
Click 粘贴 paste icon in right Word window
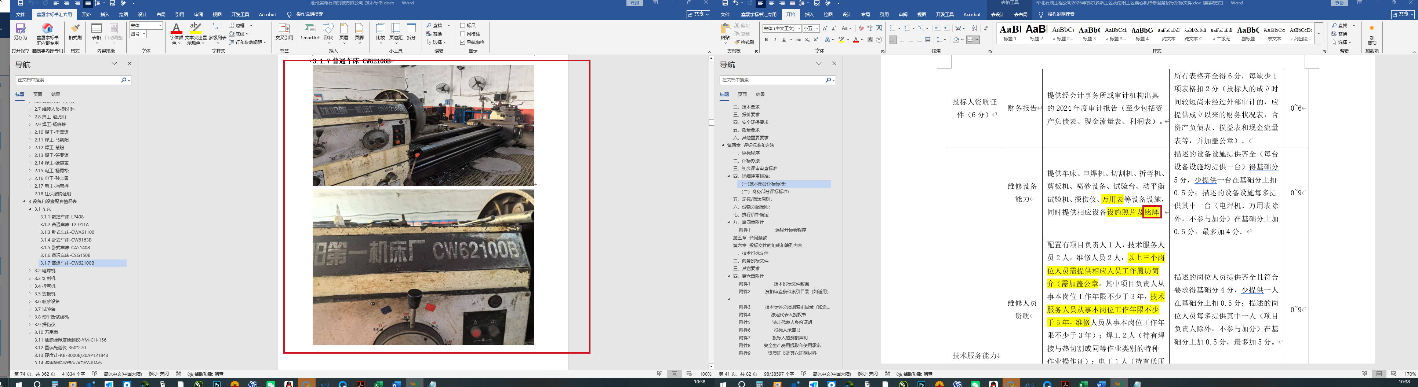point(726,30)
